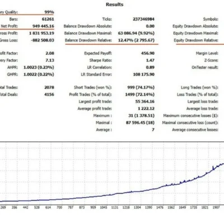Select the Loss Trades (% of total) label
The height and width of the screenshot is (224, 224).
(x=198, y=95)
